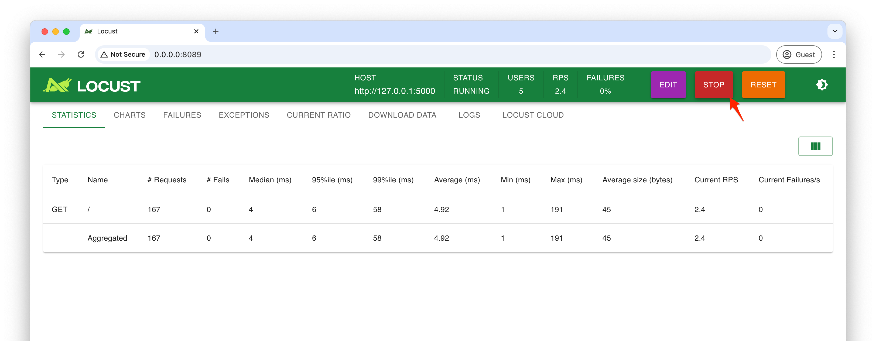Close the Locust browser tab
Screen dimensions: 876x341
(196, 31)
